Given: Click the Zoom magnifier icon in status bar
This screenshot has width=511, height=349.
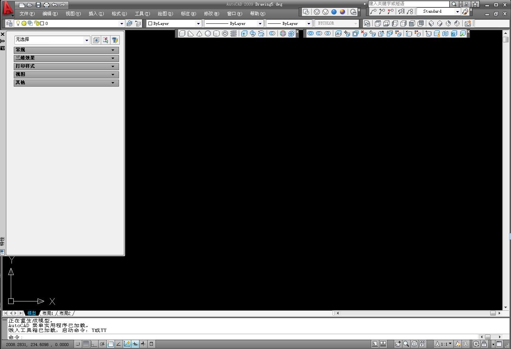Looking at the screenshot, I should tap(406, 344).
